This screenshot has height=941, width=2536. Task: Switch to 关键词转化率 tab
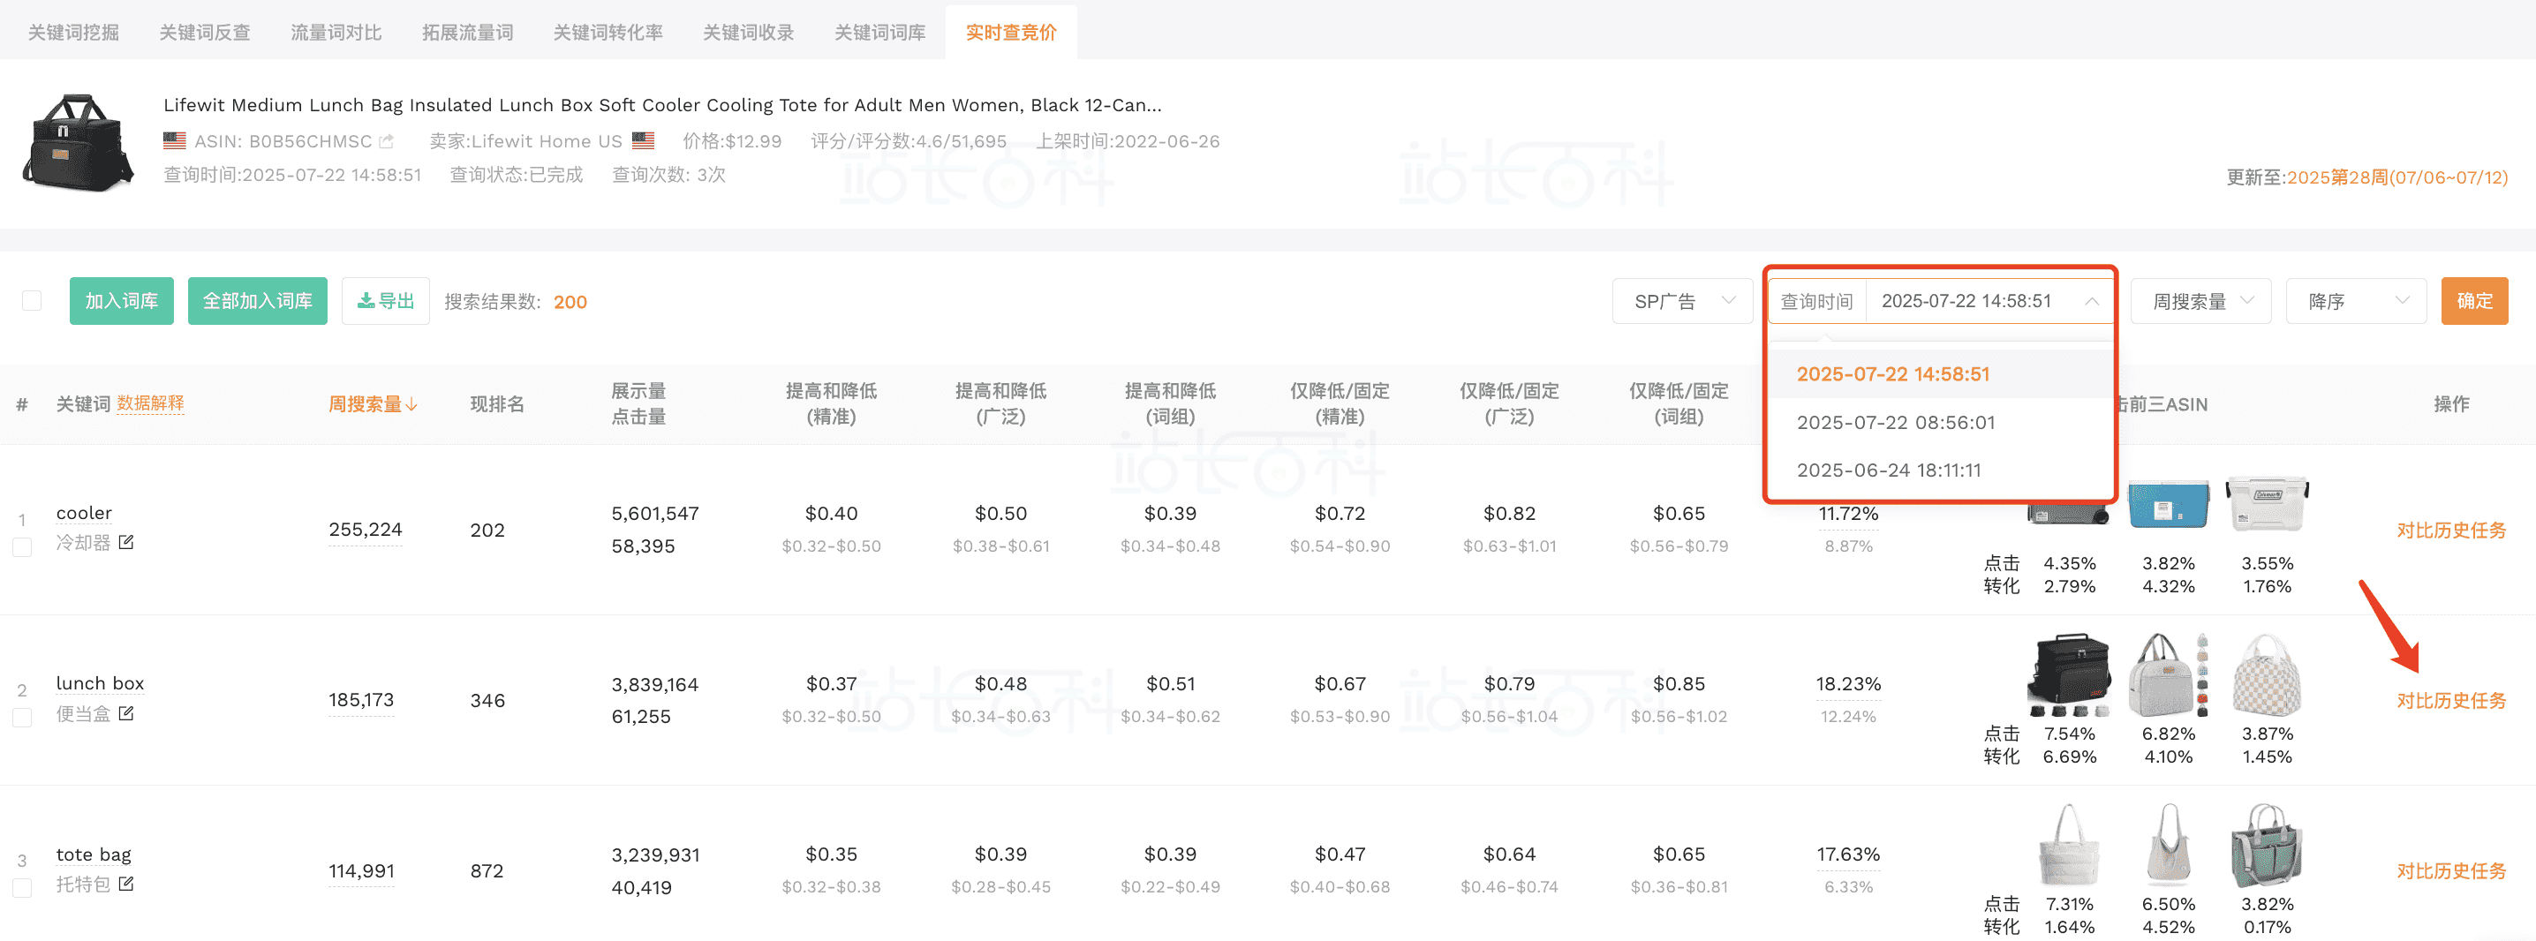pyautogui.click(x=608, y=33)
